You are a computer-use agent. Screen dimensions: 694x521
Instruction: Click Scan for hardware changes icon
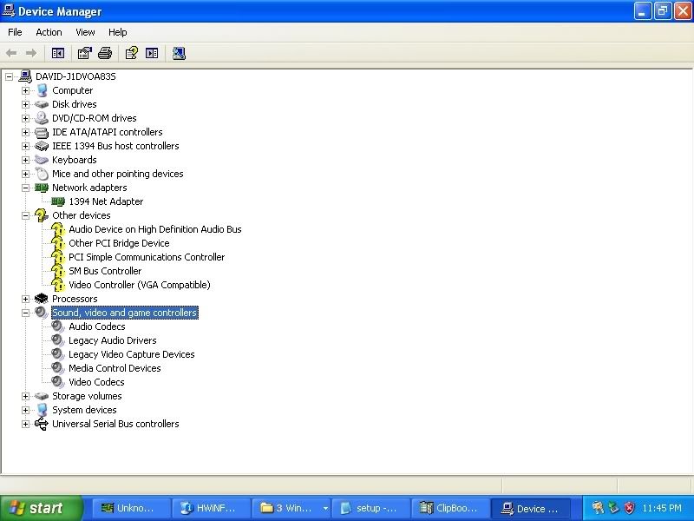tap(179, 53)
